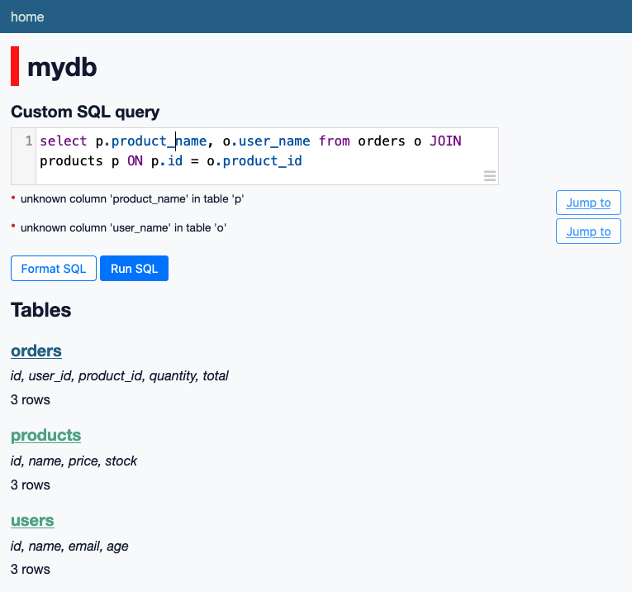Image resolution: width=632 pixels, height=592 pixels.
Task: Open the products table link
Action: pos(45,435)
